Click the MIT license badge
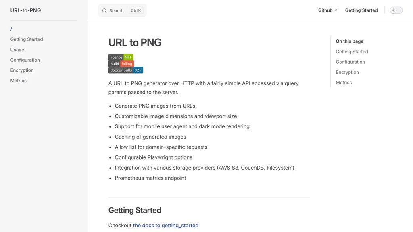Viewport: 413px width, 232px height. (121, 57)
